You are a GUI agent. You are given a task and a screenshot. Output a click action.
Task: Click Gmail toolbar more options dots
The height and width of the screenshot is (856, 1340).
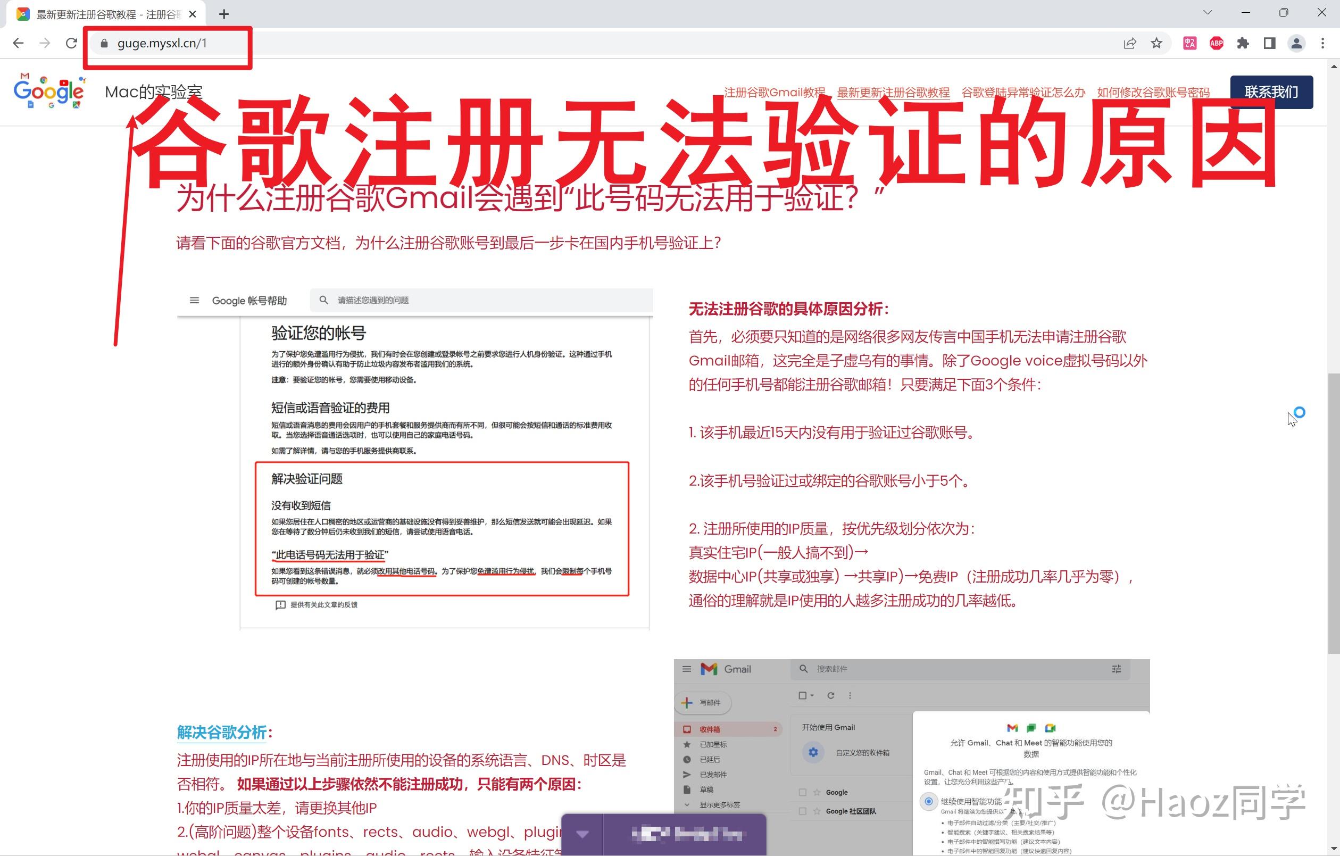(x=850, y=695)
